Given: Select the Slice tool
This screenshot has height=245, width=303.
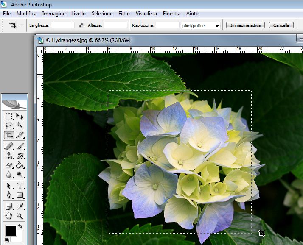Looking at the screenshot, I should click(20, 135).
